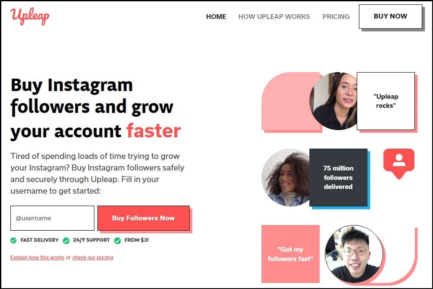Follow the check our pricing link
The image size is (433, 289).
point(93,257)
